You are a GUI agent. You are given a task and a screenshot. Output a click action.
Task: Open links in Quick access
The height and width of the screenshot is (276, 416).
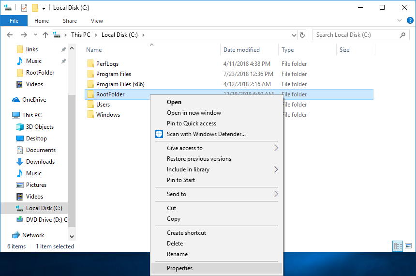point(32,49)
